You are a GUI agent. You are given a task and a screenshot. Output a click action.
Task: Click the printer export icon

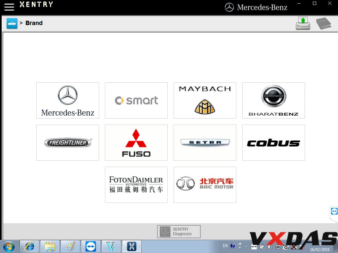point(303,23)
